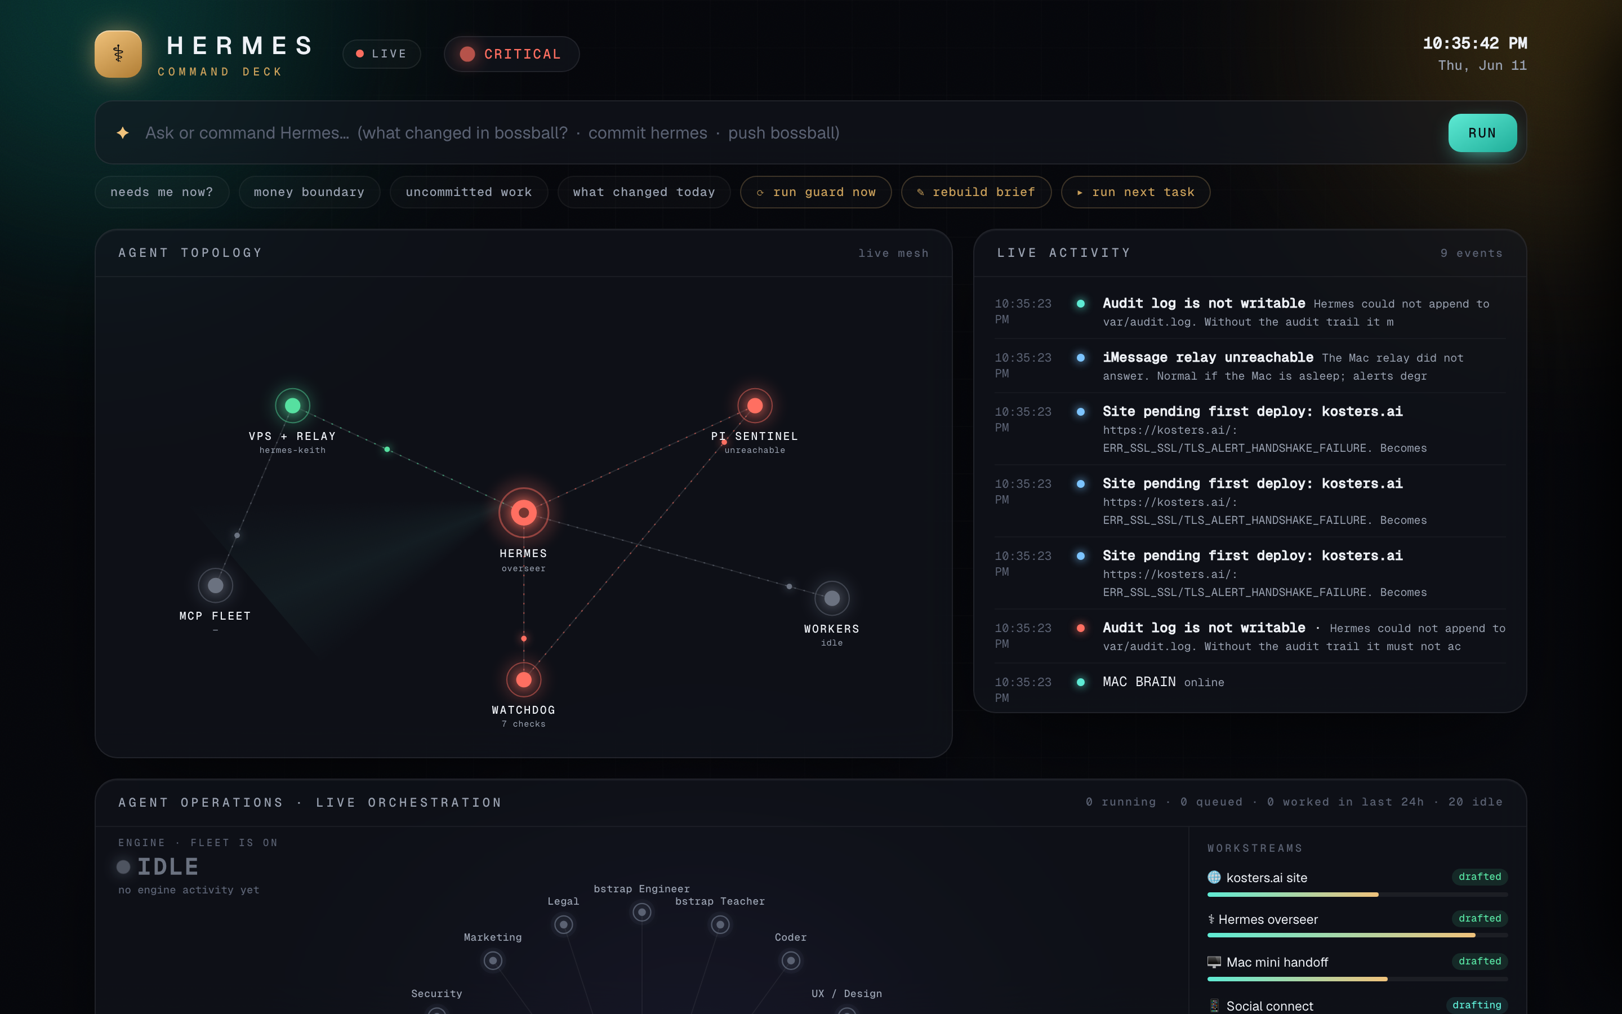Select the central HERMES overseer node

(x=523, y=513)
